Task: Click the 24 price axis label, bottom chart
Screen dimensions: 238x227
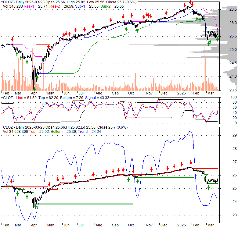Action: 235,201
